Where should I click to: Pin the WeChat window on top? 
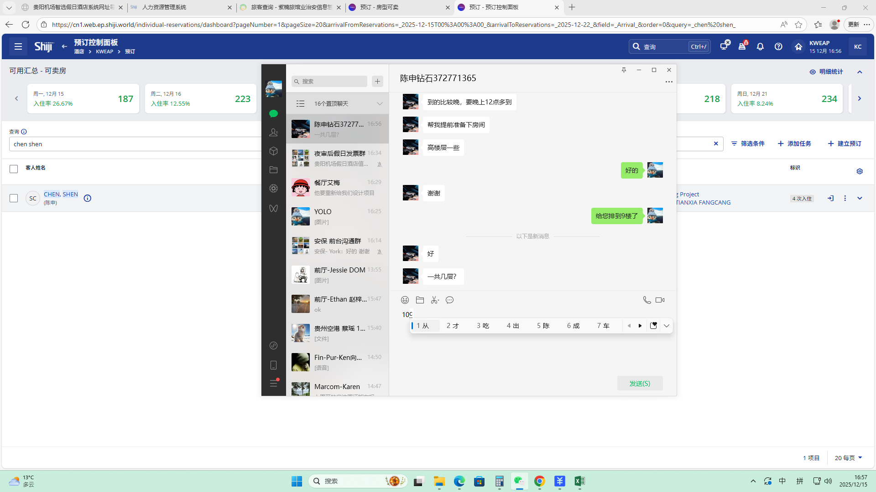(x=624, y=70)
